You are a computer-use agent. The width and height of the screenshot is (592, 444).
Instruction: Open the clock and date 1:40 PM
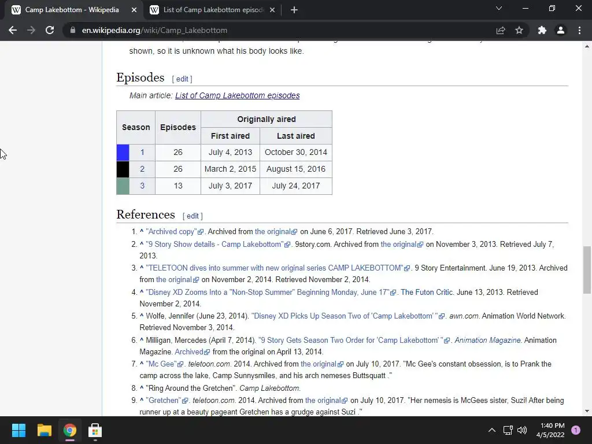[x=550, y=430]
